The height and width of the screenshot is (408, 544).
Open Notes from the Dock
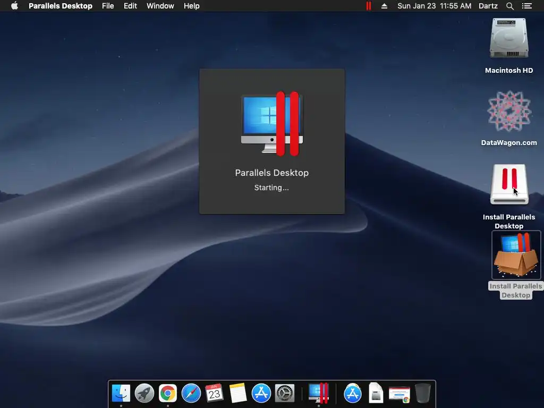point(238,393)
